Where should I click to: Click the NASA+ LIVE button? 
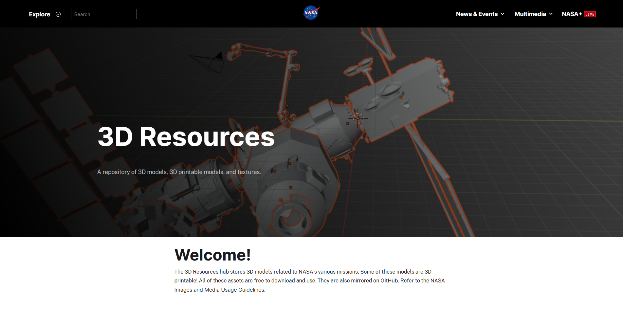coord(578,14)
